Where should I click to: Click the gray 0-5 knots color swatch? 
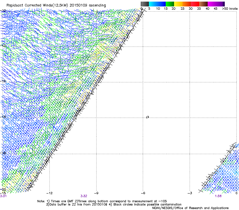[145, 4]
